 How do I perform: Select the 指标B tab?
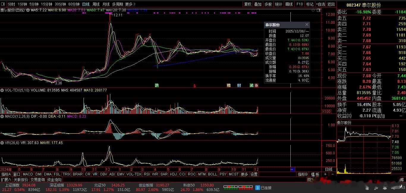pyautogui.click(x=303, y=174)
